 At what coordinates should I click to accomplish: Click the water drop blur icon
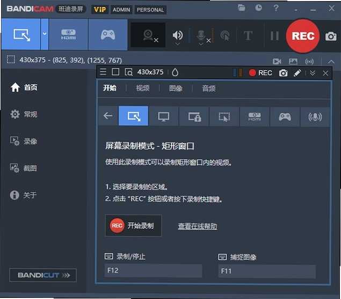[x=175, y=72]
